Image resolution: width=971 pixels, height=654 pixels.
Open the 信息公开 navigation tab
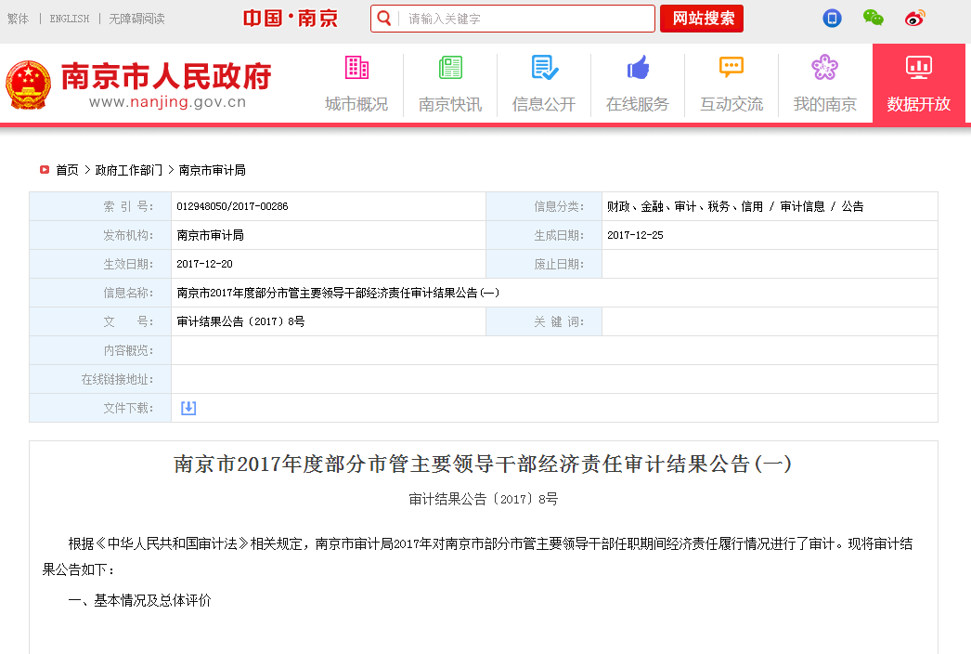click(x=544, y=85)
